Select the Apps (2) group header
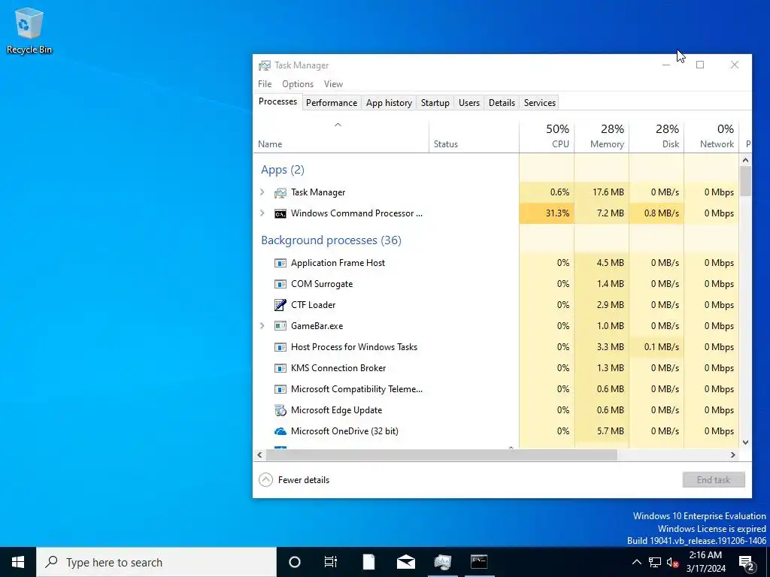This screenshot has height=577, width=770. 283,170
